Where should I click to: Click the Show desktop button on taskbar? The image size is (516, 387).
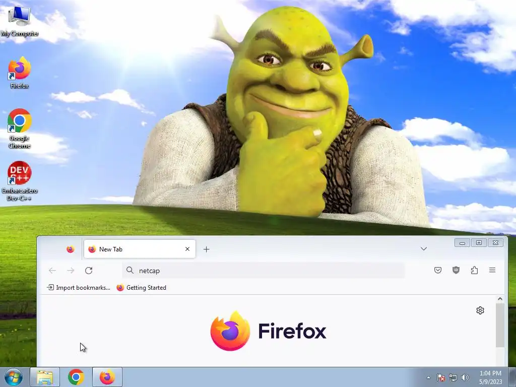(x=512, y=377)
